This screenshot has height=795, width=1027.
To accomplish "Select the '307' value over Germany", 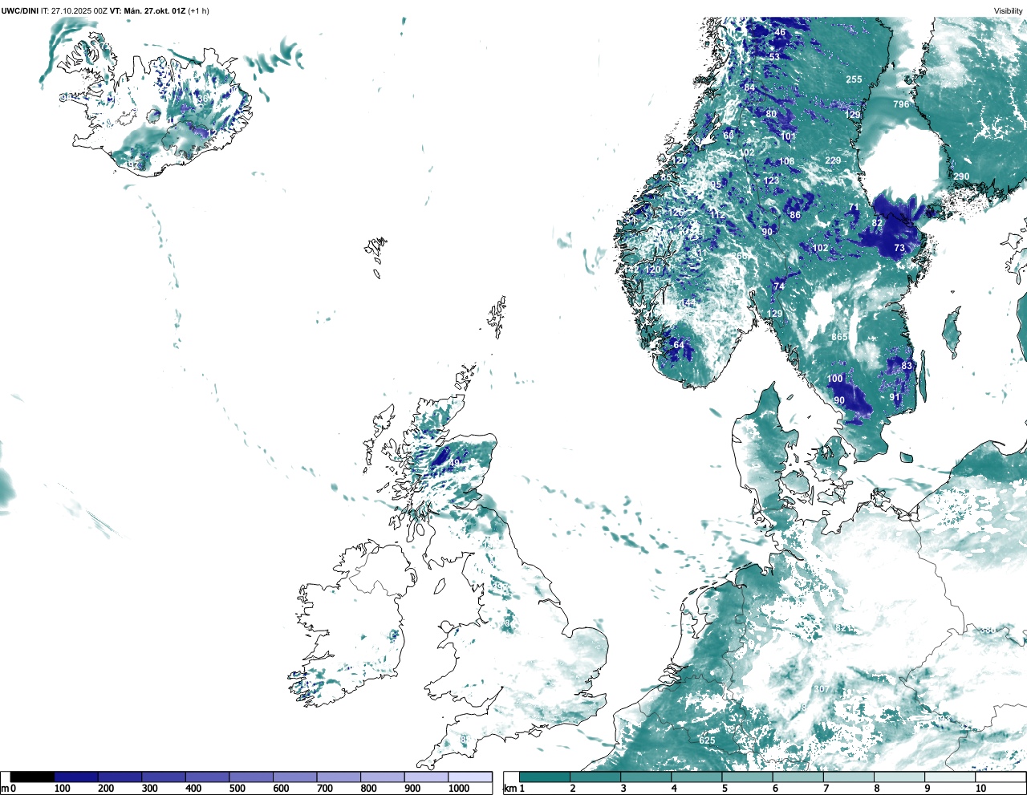I will tap(822, 689).
